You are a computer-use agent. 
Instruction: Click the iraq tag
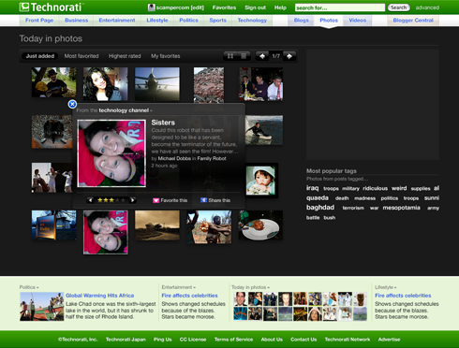(312, 188)
